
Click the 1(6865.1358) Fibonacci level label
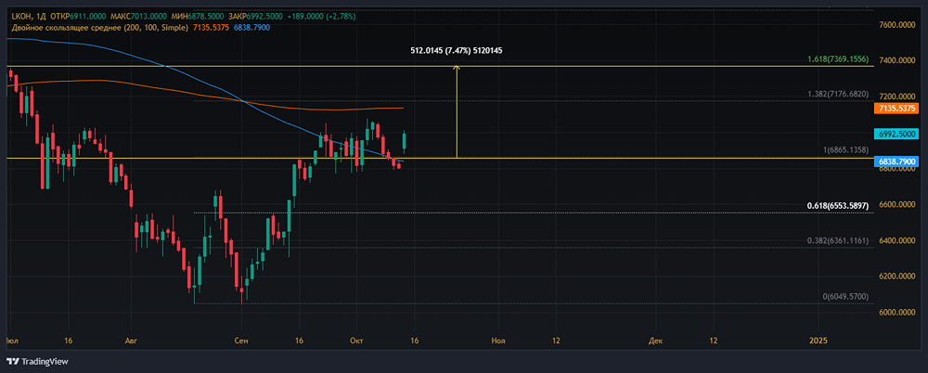click(845, 151)
